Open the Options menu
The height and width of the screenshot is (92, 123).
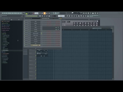pyautogui.click(x=15, y=13)
